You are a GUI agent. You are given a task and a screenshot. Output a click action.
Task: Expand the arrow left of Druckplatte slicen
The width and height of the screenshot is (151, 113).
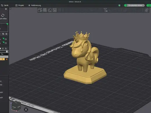point(125,6)
